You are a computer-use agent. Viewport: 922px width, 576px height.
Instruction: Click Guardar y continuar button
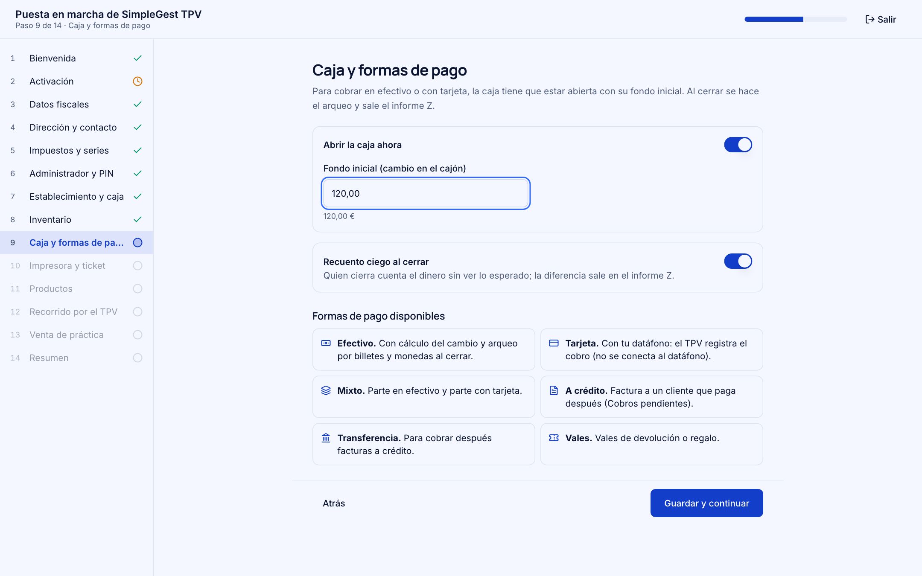tap(706, 503)
